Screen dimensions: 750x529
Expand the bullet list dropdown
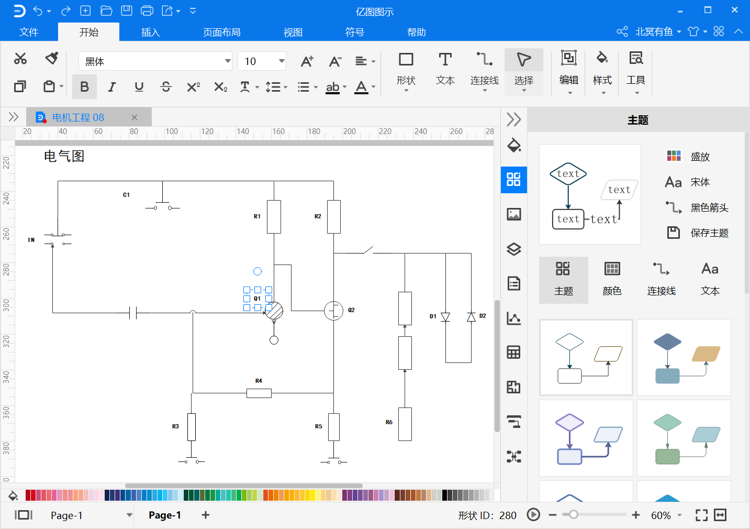[x=316, y=87]
